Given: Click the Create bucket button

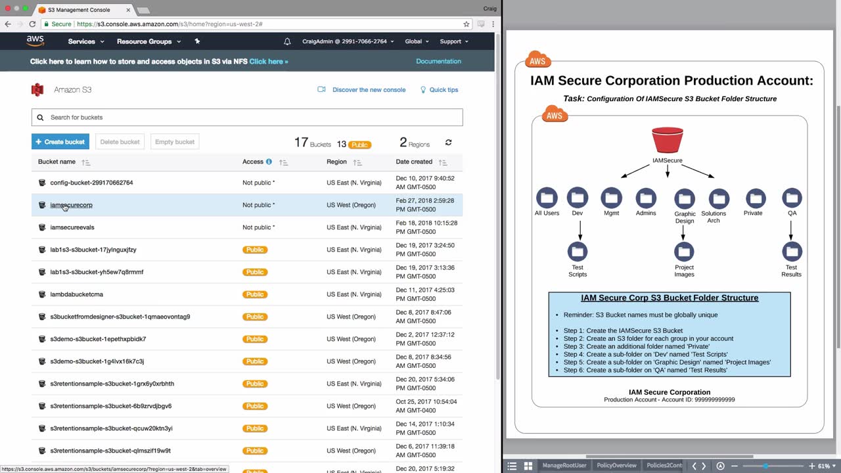Looking at the screenshot, I should [60, 142].
